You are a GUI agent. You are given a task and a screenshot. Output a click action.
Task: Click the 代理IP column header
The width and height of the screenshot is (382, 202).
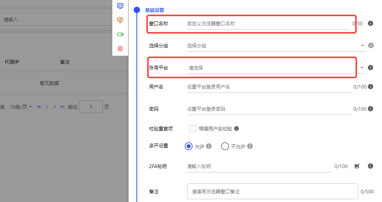pyautogui.click(x=12, y=62)
